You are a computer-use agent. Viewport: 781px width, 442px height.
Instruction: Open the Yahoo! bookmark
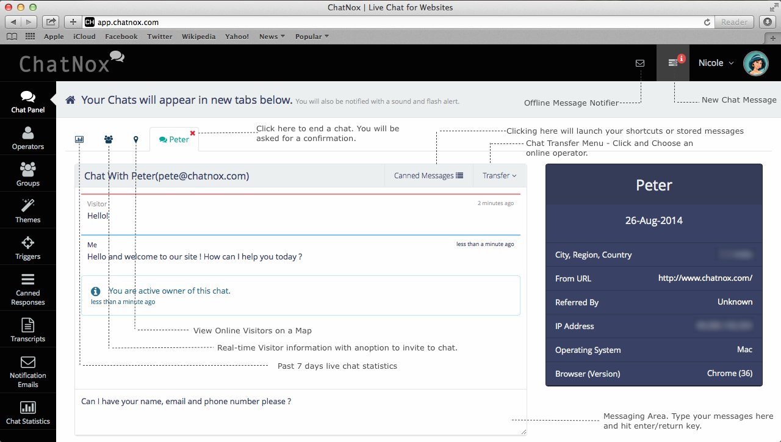[x=237, y=37]
